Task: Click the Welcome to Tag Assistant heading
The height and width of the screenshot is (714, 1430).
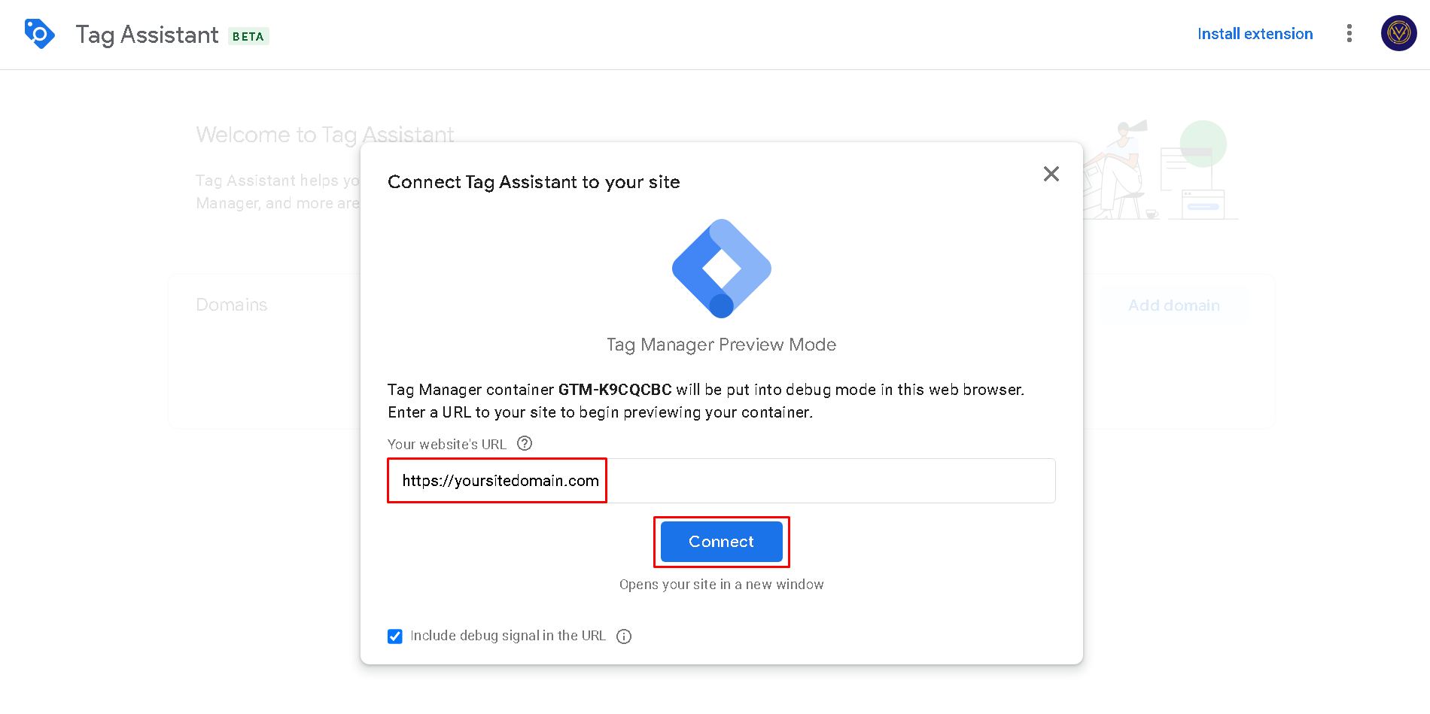Action: 325,135
